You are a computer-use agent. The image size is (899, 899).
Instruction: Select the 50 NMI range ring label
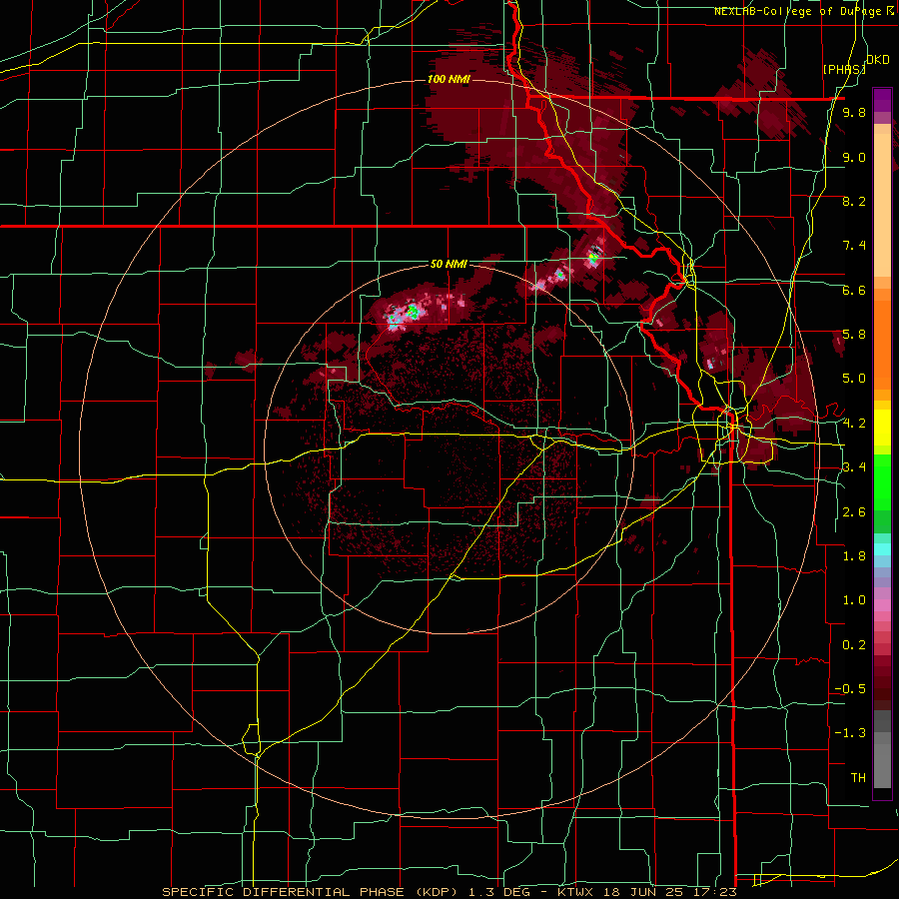click(x=449, y=264)
